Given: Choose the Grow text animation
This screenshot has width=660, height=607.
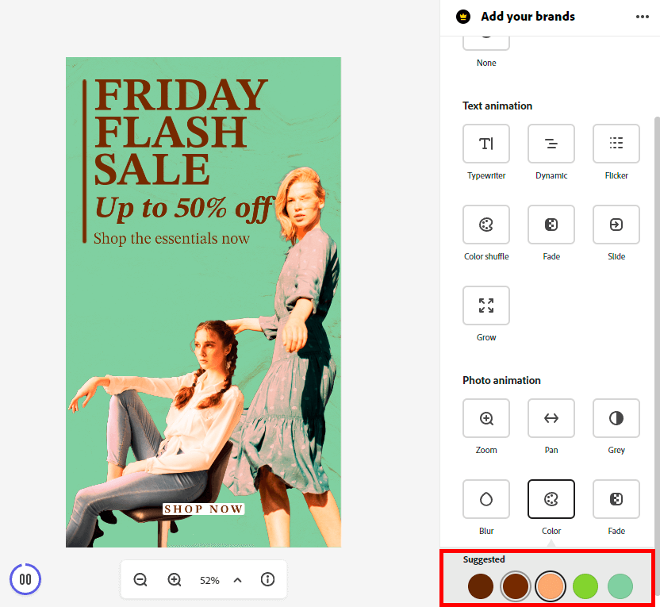Looking at the screenshot, I should point(486,305).
